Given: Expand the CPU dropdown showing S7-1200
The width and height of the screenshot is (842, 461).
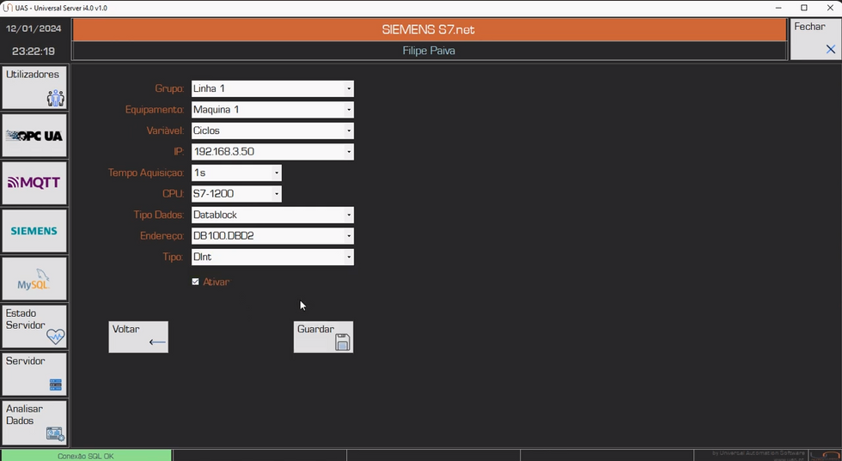Looking at the screenshot, I should click(x=277, y=194).
